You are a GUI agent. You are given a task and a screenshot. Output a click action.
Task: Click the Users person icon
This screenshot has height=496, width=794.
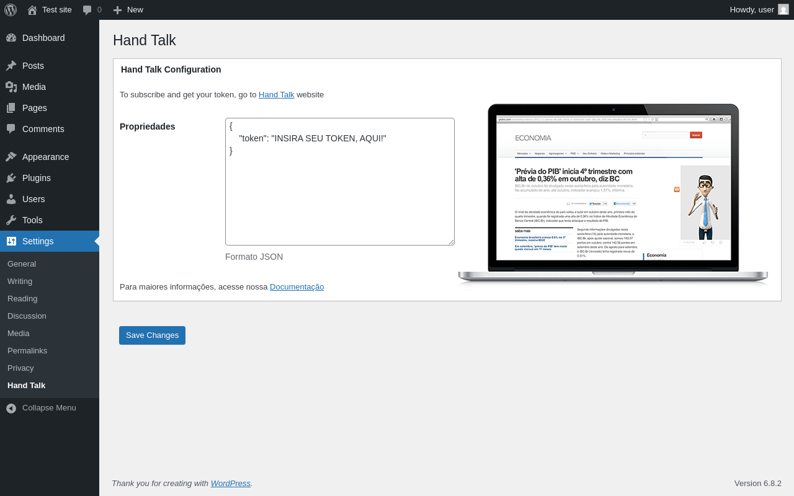(x=11, y=199)
